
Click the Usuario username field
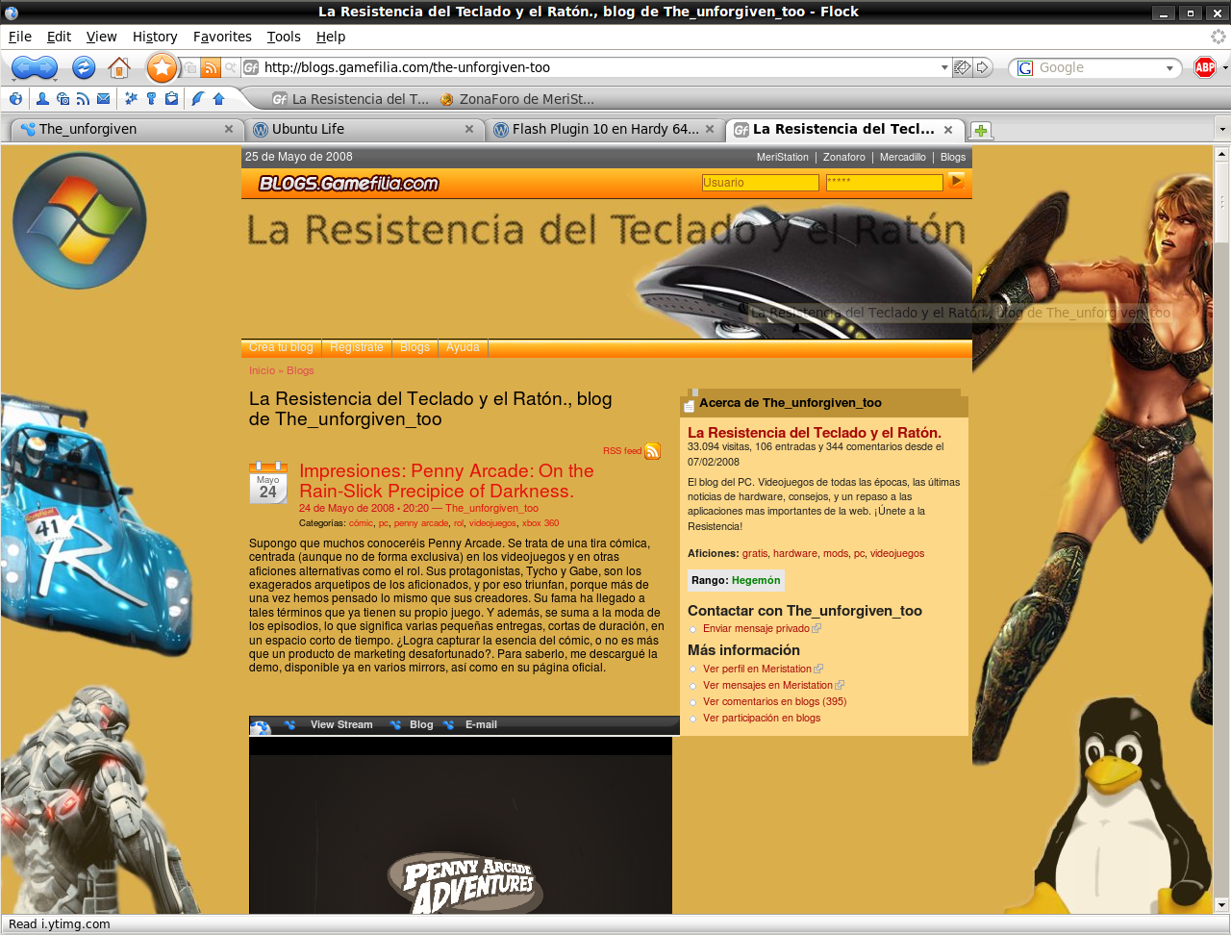click(x=760, y=182)
